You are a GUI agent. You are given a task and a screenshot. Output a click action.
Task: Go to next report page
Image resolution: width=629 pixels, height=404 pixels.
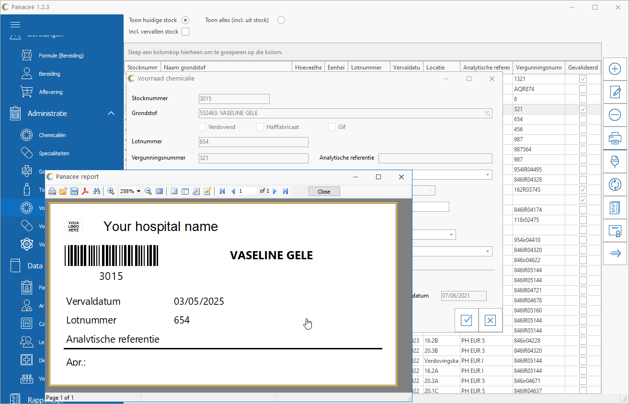(275, 191)
